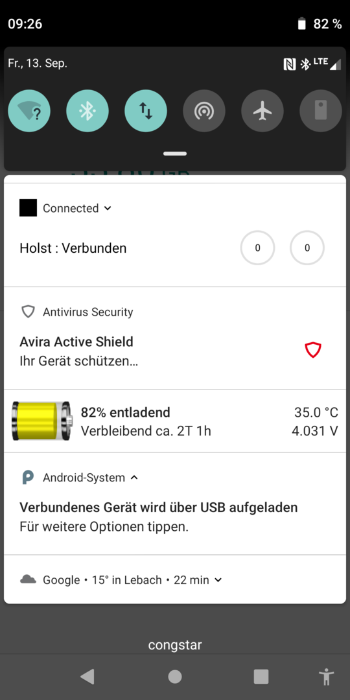Viewport: 350px width, 700px height.
Task: Tap the red Avira shield icon
Action: (313, 350)
